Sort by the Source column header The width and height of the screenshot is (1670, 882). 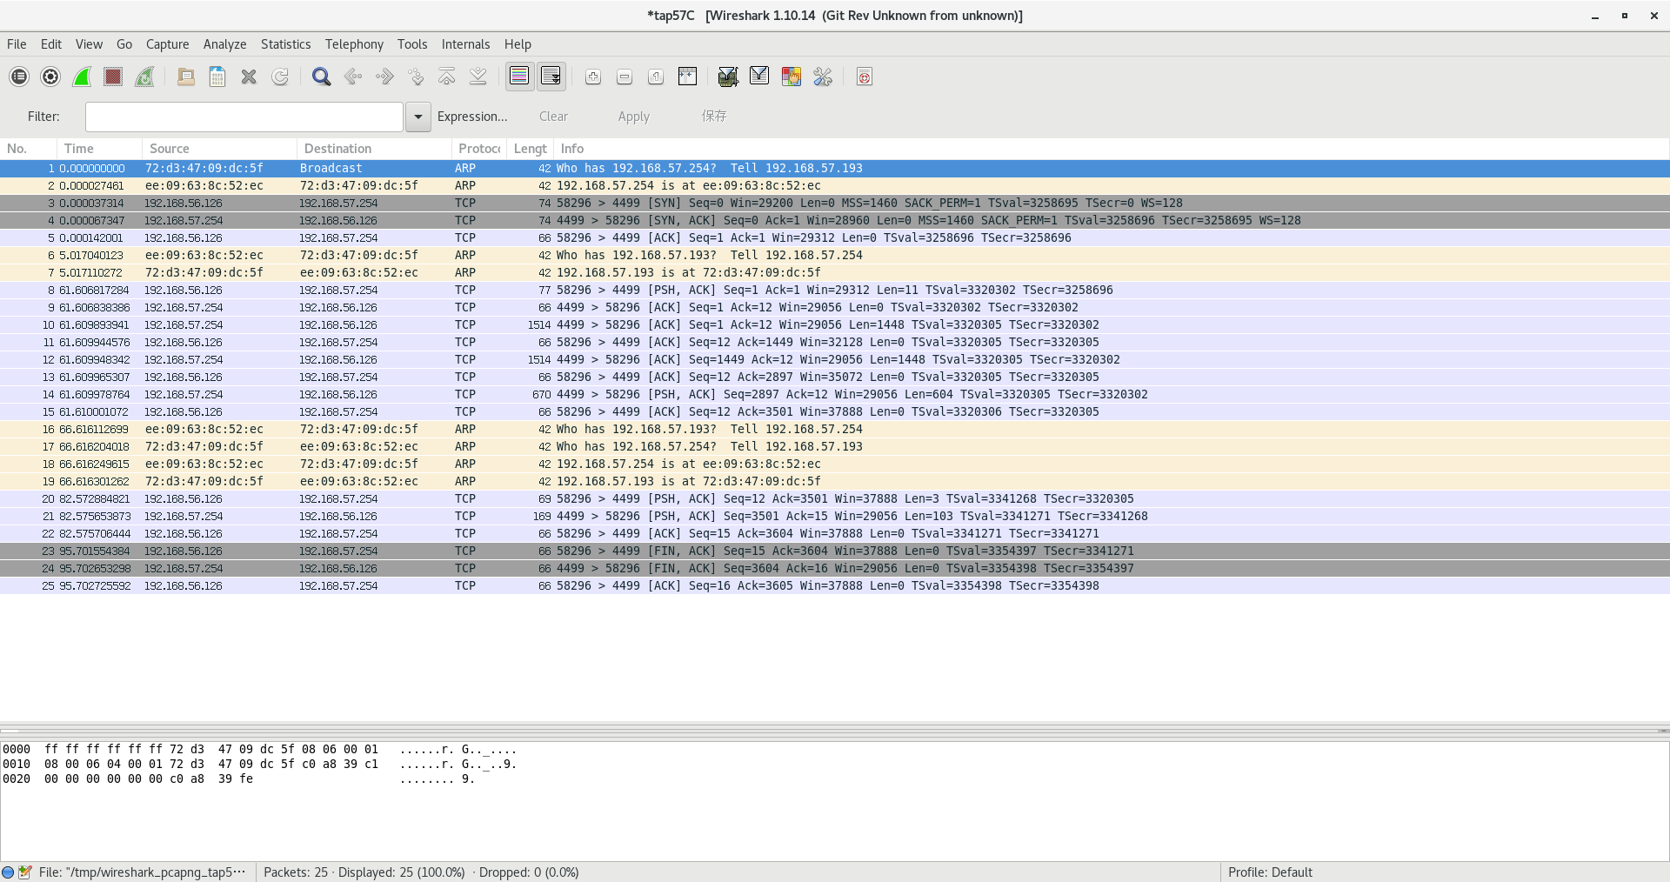(219, 149)
